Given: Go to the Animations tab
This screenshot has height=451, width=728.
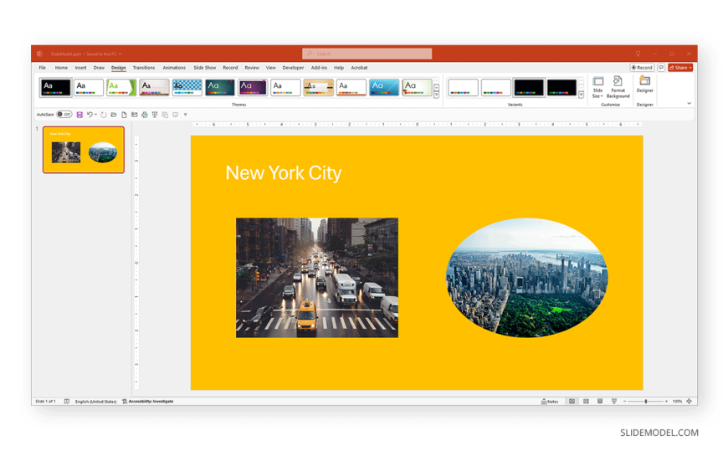Looking at the screenshot, I should pos(174,68).
